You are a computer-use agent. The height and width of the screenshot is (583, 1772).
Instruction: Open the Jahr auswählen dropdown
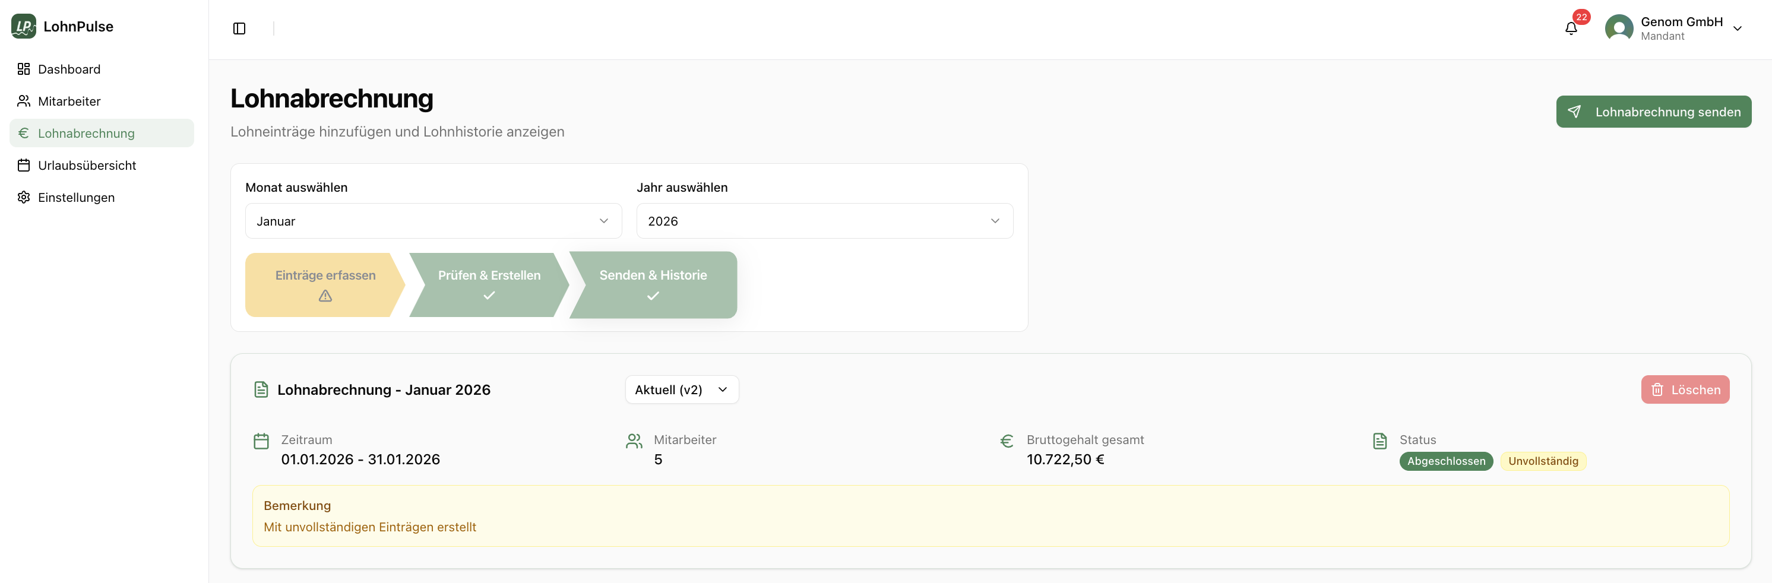point(824,221)
